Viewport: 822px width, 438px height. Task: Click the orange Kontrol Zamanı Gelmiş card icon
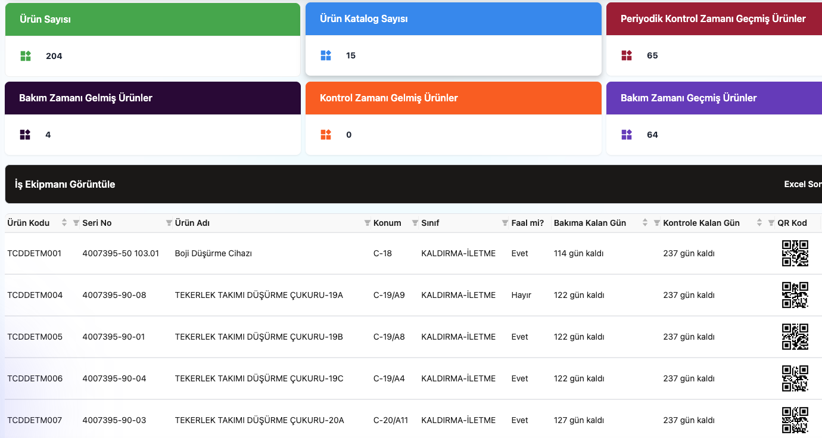(x=326, y=135)
